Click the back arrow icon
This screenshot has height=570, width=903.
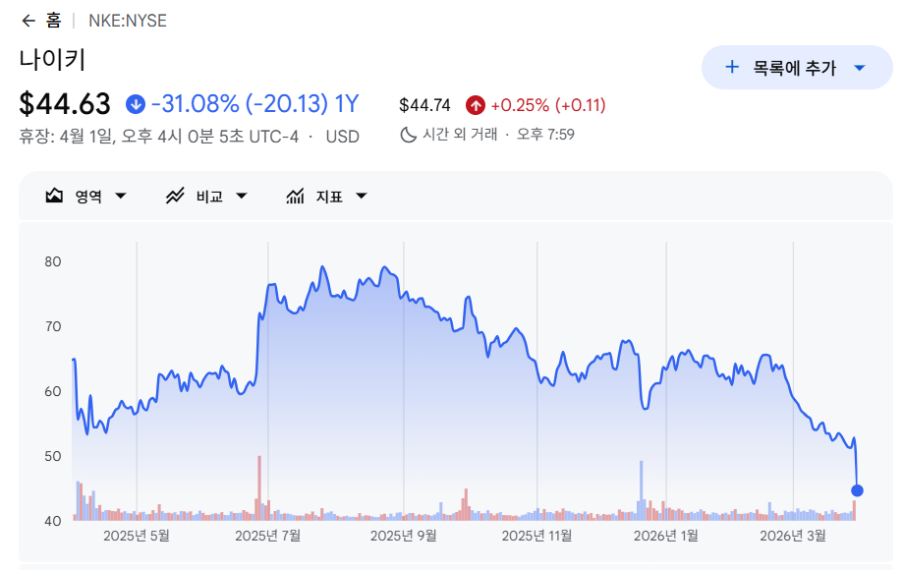point(28,21)
